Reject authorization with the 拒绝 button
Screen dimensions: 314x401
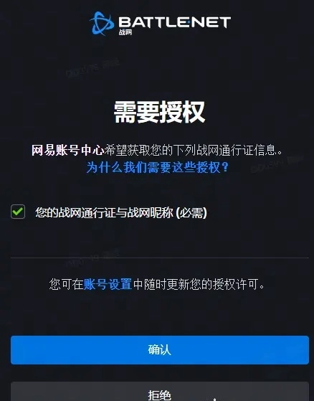click(x=160, y=392)
